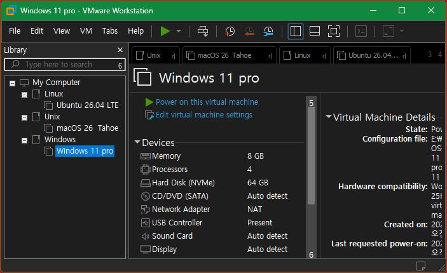Click Power on this virtual machine link
This screenshot has width=447, height=273.
[207, 102]
